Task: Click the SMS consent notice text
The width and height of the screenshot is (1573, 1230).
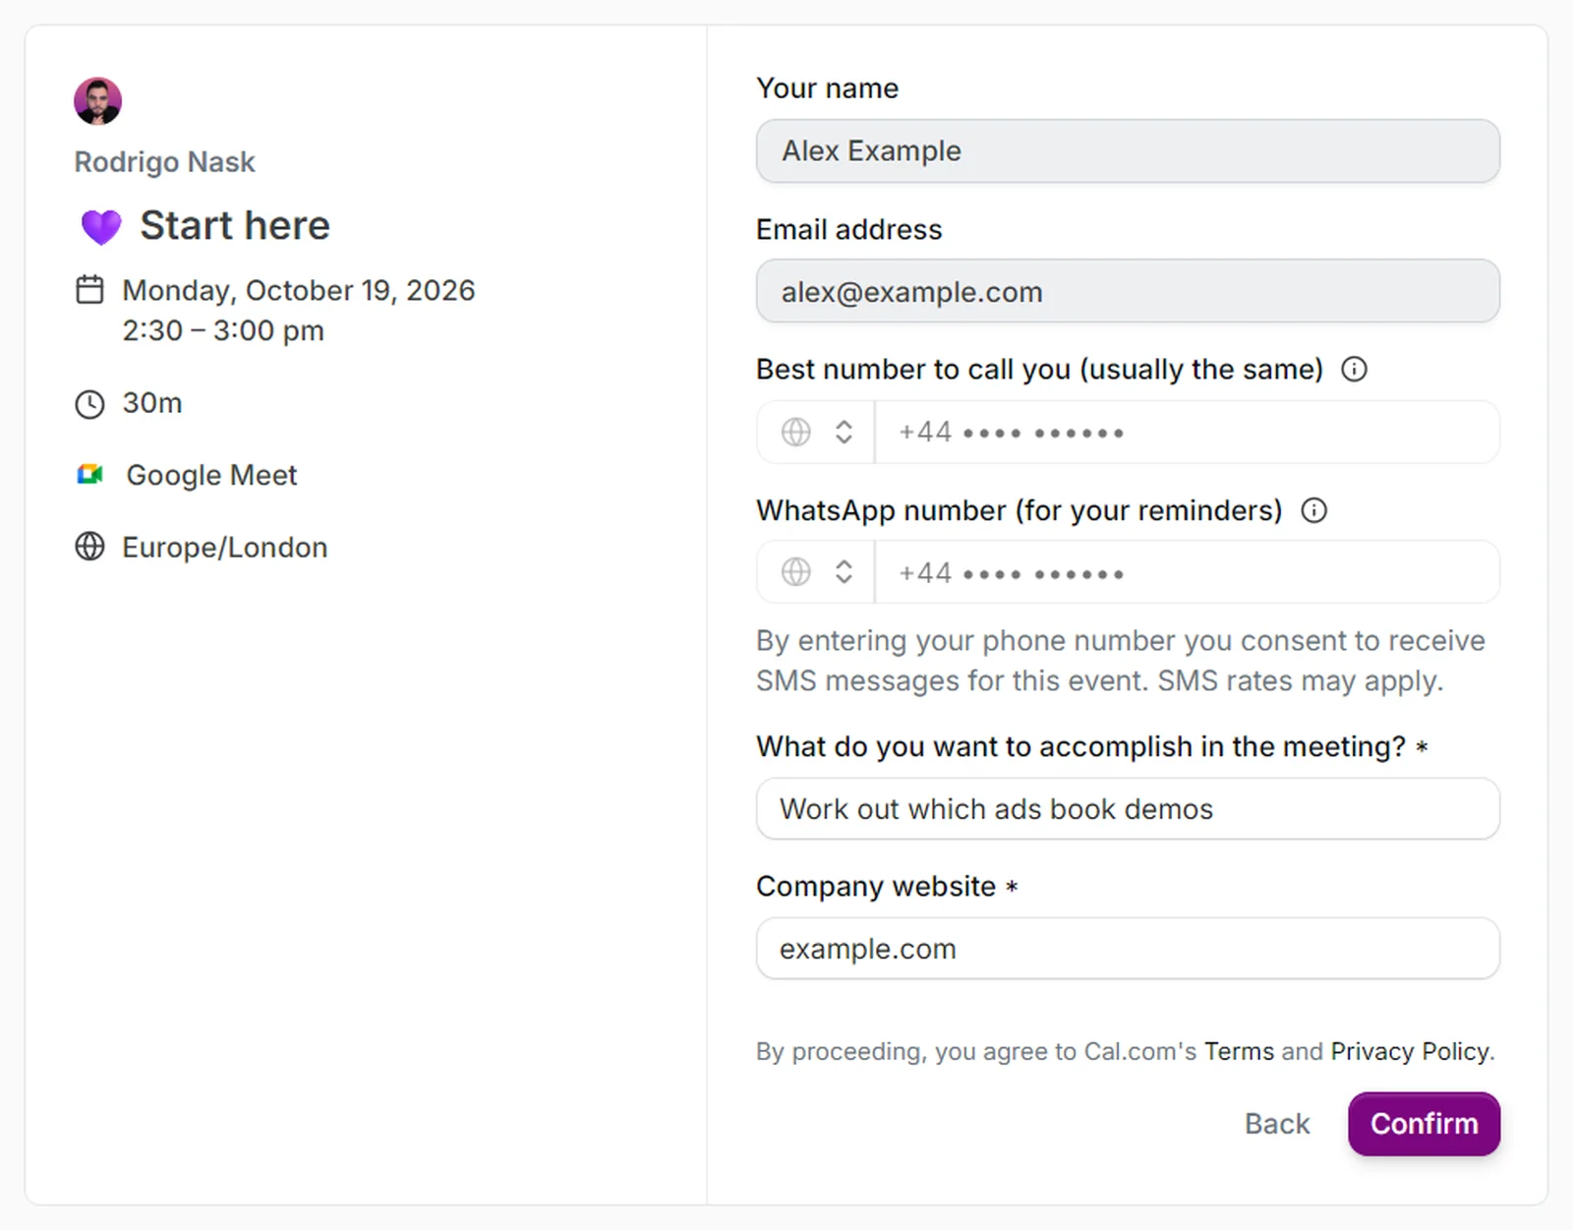Action: click(1120, 660)
